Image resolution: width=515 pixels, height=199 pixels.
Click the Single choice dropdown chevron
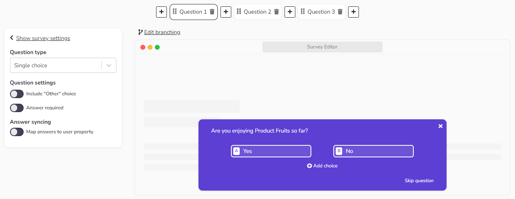pos(109,65)
